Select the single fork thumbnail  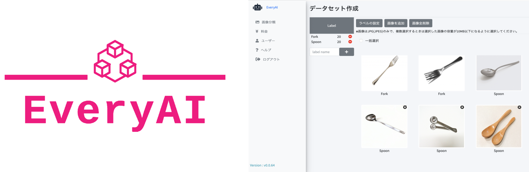click(x=384, y=73)
